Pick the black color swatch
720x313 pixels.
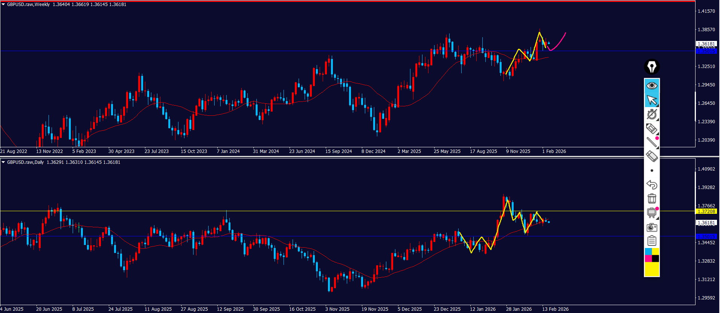(x=655, y=259)
